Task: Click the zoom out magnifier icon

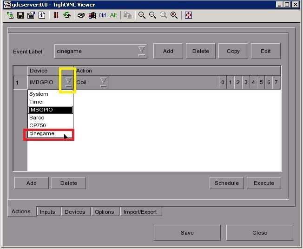Action: pos(152,15)
